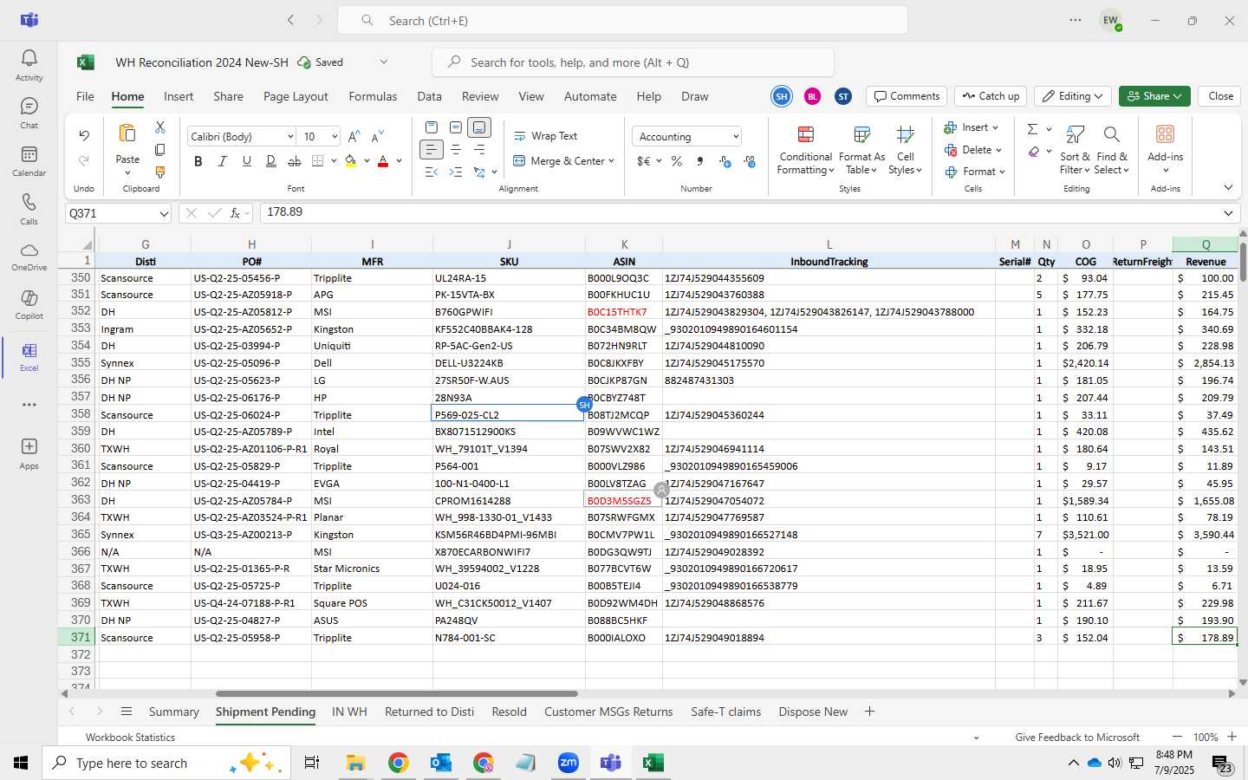Click Give Feedback to Microsoft link
1248x780 pixels.
(x=1077, y=738)
